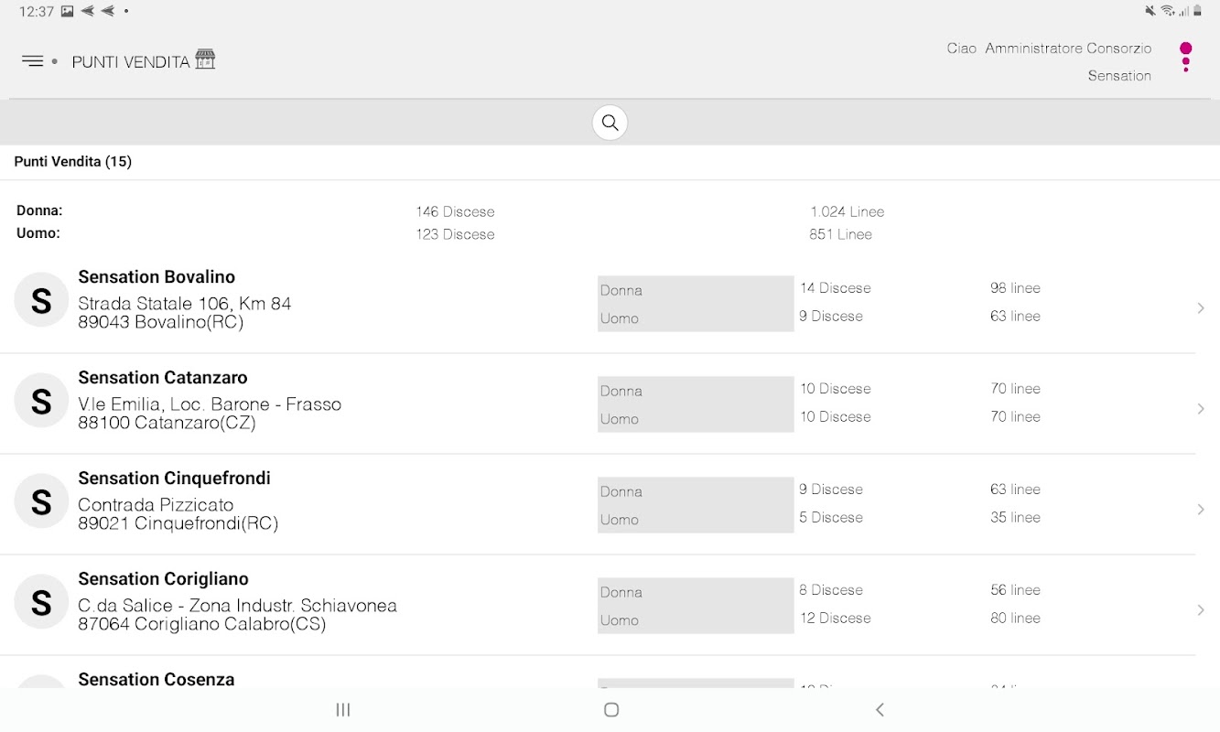The height and width of the screenshot is (732, 1220).
Task: Tap the Sensation Corigliano avatar icon
Action: click(x=41, y=602)
